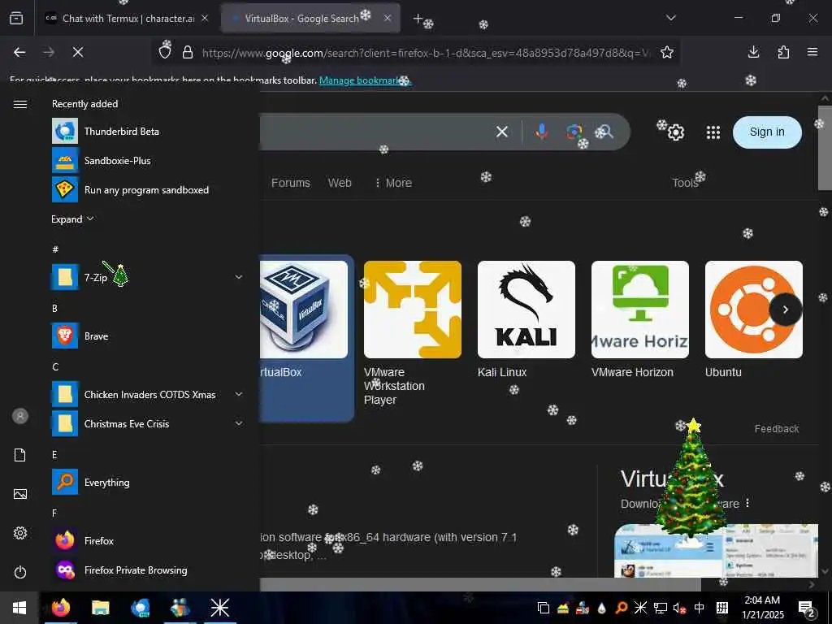Search by image with Google Lens icon
The height and width of the screenshot is (624, 832).
(574, 131)
